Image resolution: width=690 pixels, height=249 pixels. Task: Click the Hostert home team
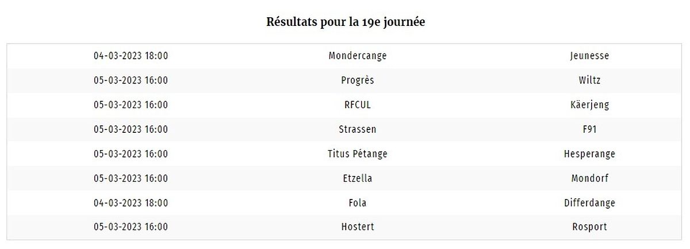tap(358, 227)
